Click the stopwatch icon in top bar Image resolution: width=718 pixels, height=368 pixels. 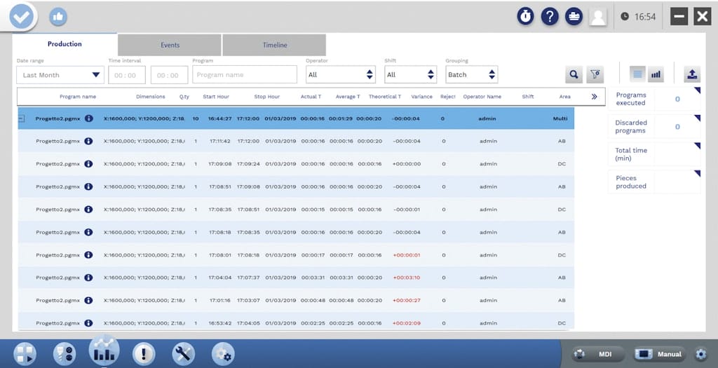[525, 17]
